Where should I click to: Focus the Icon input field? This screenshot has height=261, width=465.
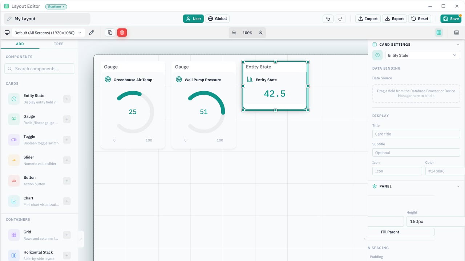397,171
